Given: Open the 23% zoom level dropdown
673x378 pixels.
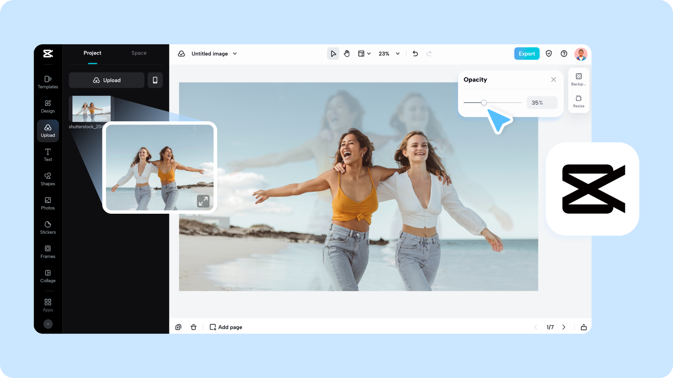Looking at the screenshot, I should point(389,54).
